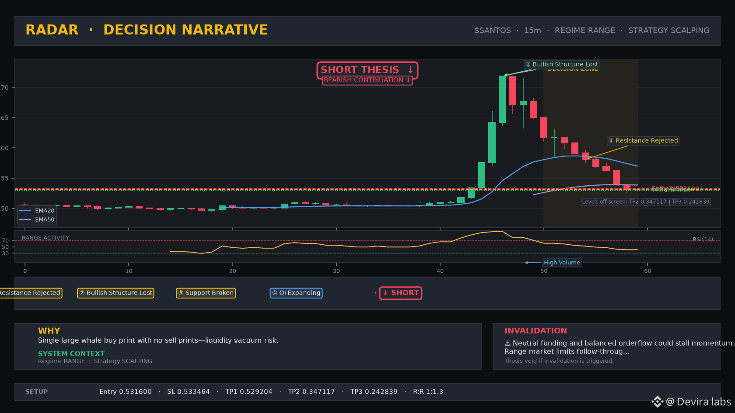Click the RSI(14) label
Image resolution: width=735 pixels, height=413 pixels.
(703, 239)
